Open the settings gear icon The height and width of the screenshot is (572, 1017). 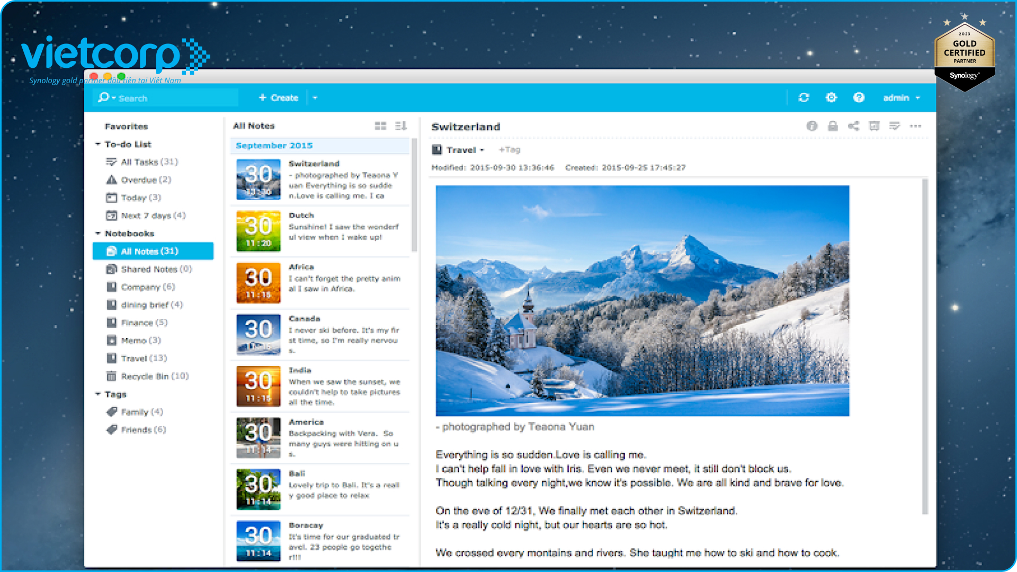coord(831,97)
